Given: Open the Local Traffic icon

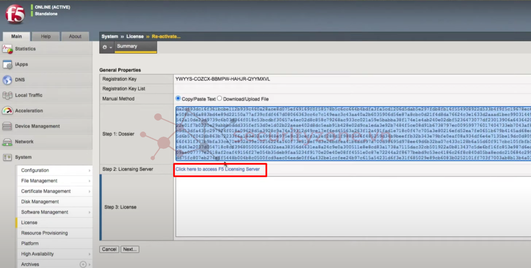Looking at the screenshot, I should tap(7, 95).
